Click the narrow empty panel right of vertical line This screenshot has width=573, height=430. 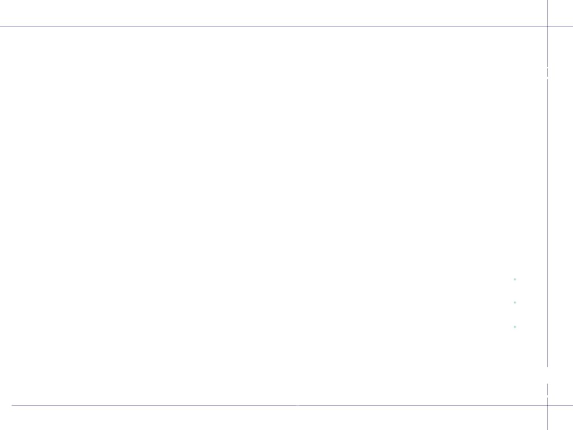coord(561,216)
